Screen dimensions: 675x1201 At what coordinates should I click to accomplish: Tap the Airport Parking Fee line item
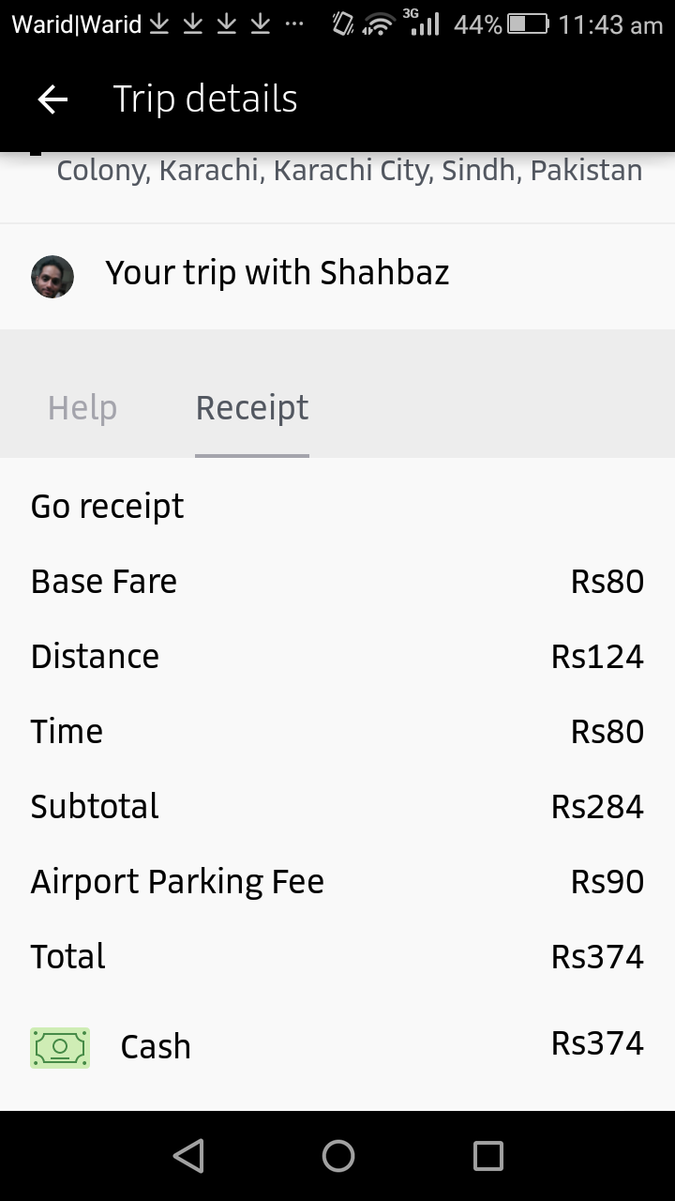pos(177,882)
